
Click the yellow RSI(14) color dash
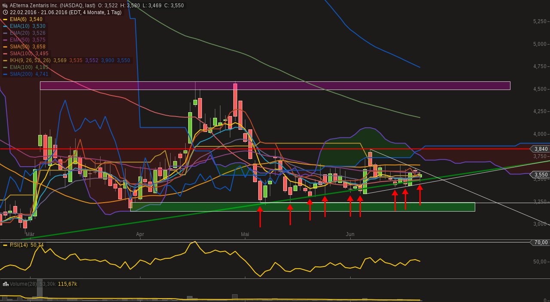pos(5,245)
